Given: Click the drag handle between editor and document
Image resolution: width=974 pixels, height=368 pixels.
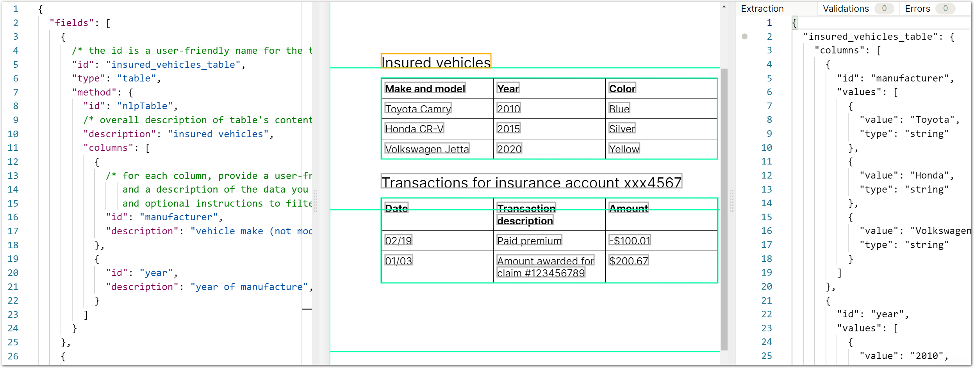Looking at the screenshot, I should 315,201.
